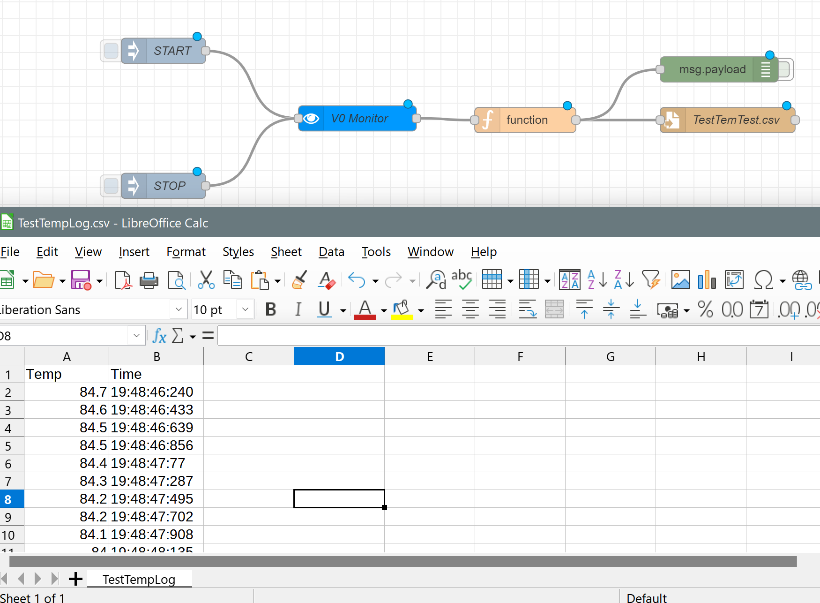Screen dimensions: 820x603
Task: Open the Sheet menu
Action: 286,252
